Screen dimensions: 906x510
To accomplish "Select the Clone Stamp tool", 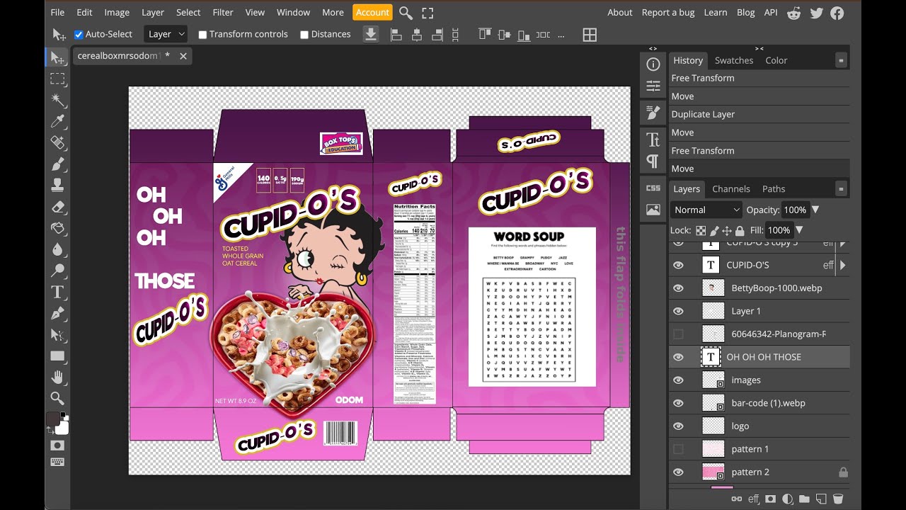I will pos(57,185).
